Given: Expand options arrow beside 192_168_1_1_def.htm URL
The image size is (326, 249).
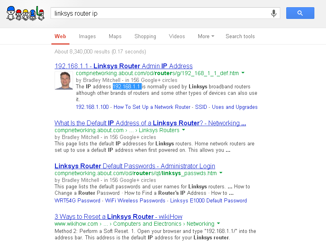Looking at the screenshot, I should pyautogui.click(x=243, y=73).
